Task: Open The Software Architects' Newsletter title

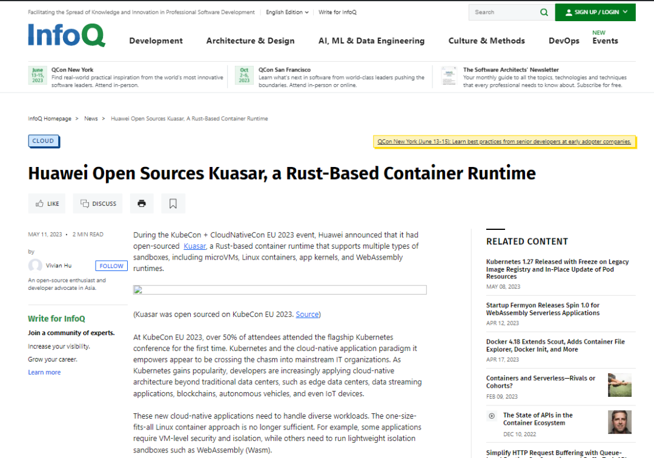Action: pyautogui.click(x=511, y=70)
